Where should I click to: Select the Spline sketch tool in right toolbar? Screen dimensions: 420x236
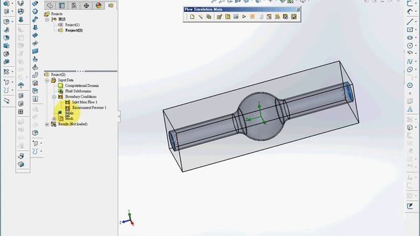(409, 62)
